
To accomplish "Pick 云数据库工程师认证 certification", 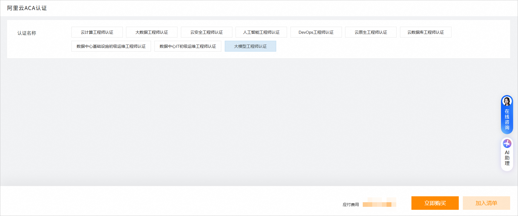I will point(426,32).
